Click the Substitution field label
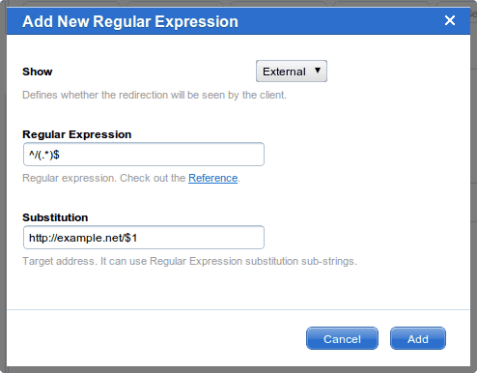This screenshot has width=477, height=373. click(55, 217)
